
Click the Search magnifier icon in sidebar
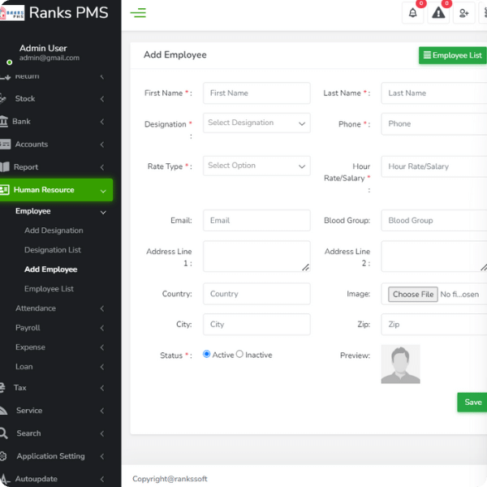click(x=4, y=433)
